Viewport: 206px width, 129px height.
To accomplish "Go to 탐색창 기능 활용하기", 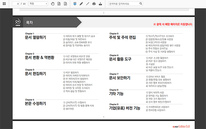I will [157, 96].
